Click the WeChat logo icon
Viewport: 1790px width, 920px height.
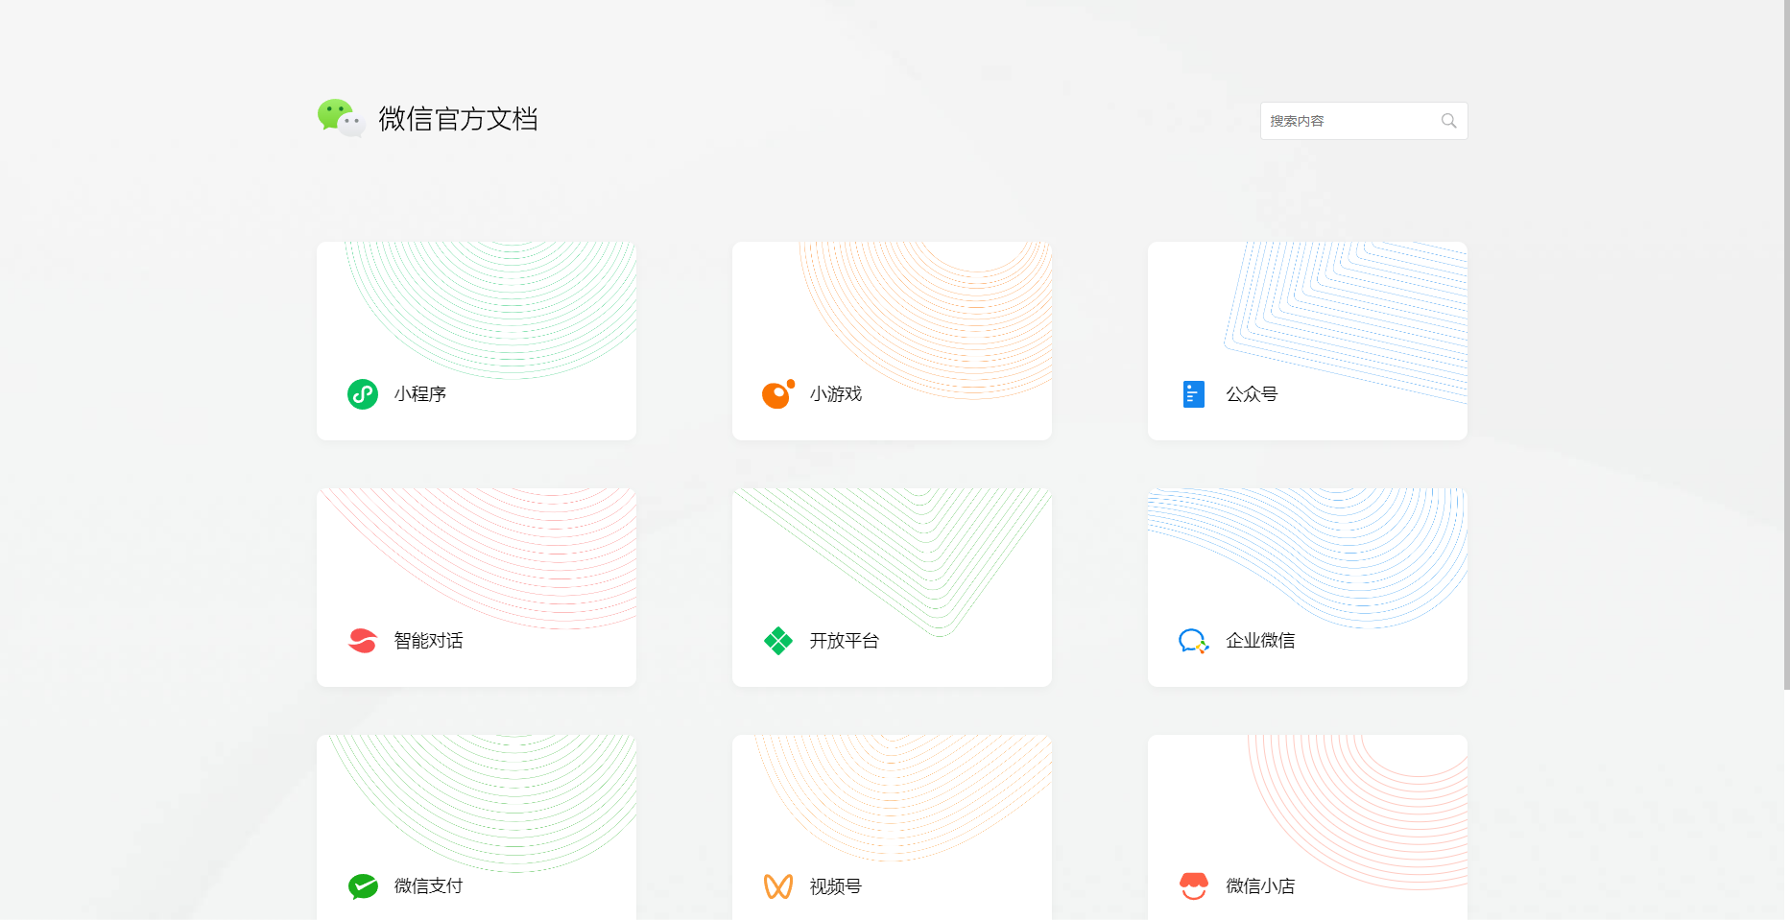tap(341, 118)
